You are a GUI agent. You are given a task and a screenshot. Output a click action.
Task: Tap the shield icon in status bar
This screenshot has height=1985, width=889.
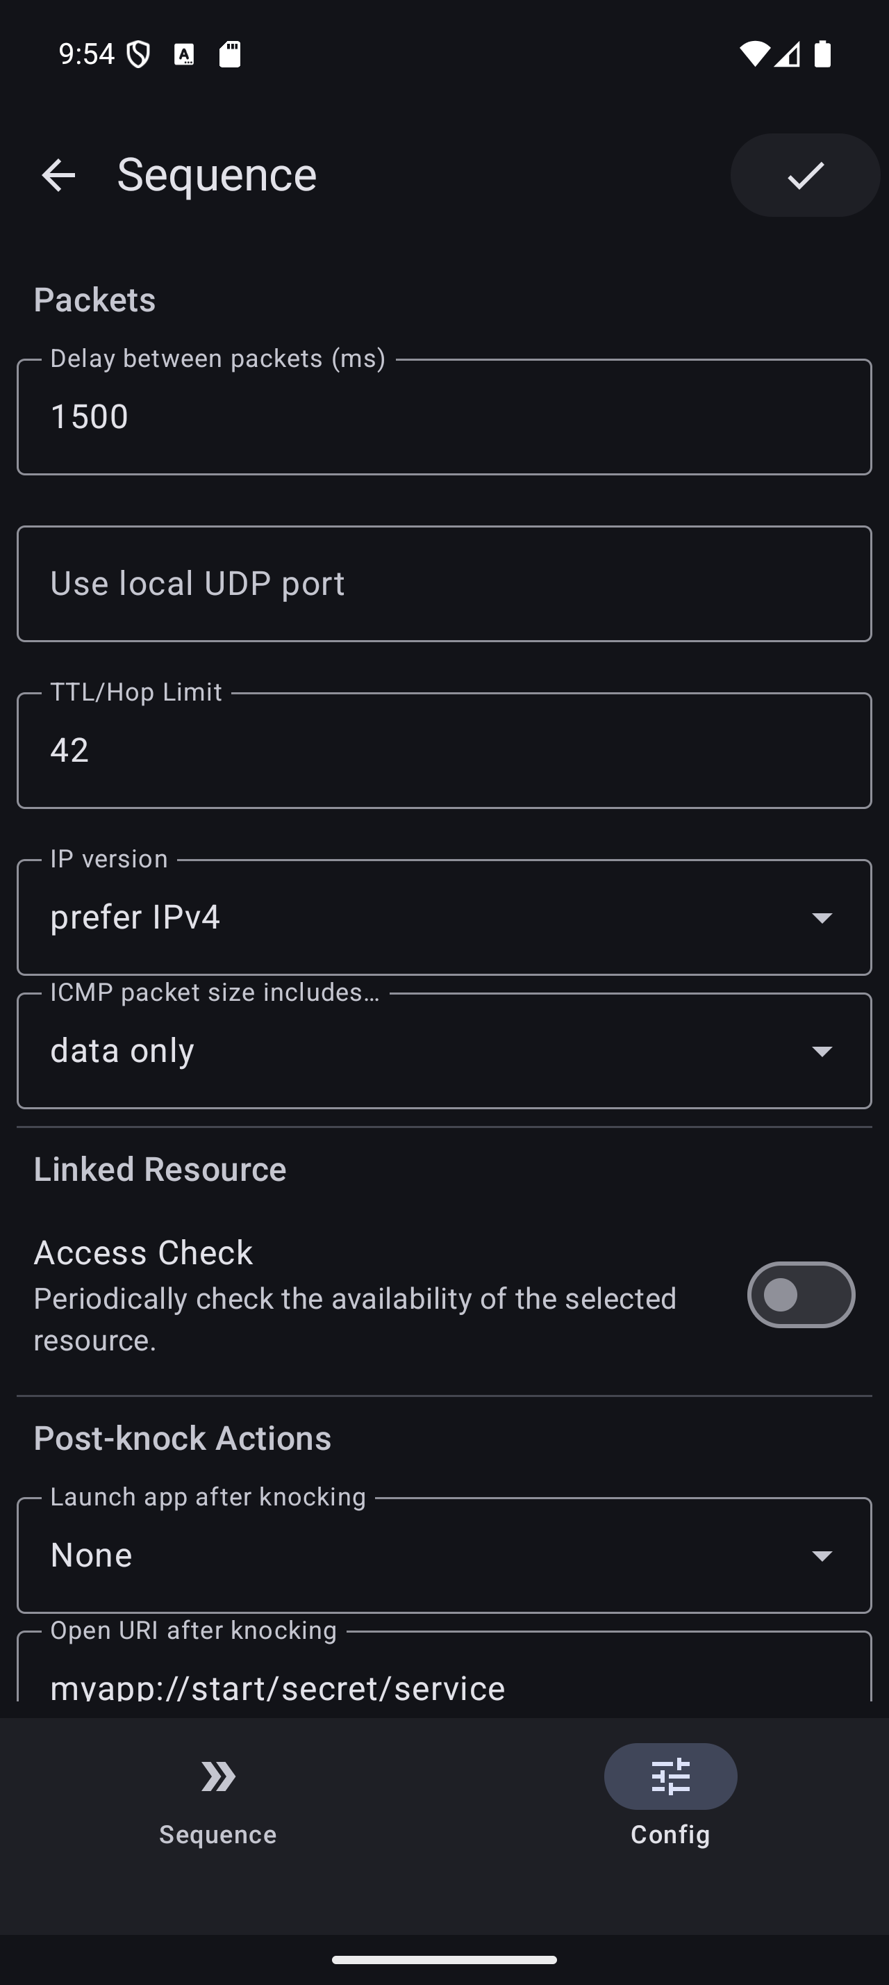coord(138,55)
